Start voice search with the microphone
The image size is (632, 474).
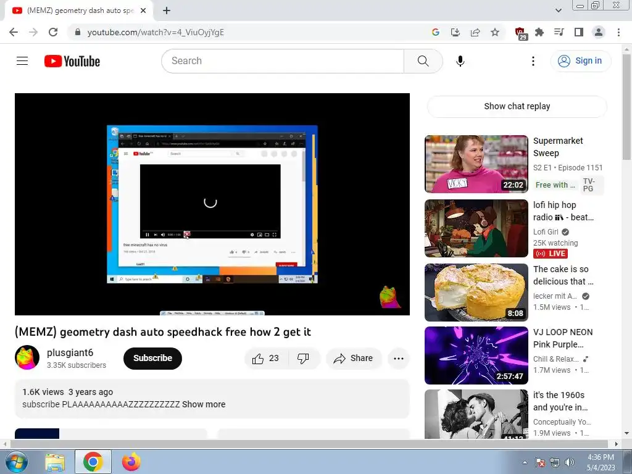(460, 61)
